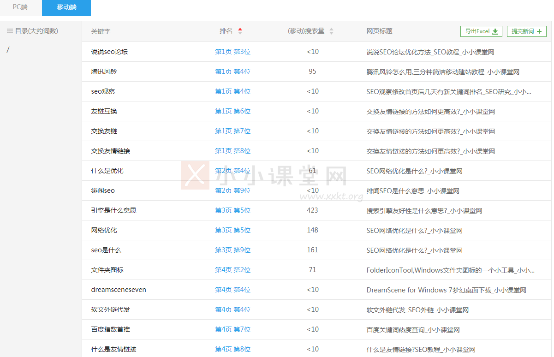Screen dimensions: 554x357
Task: Open ranking link 第1页 第6位
Action: click(x=232, y=112)
